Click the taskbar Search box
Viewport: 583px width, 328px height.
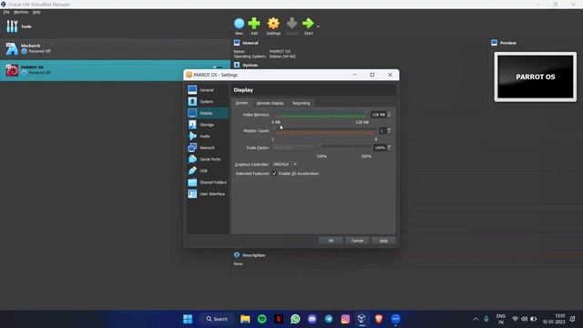pos(217,319)
